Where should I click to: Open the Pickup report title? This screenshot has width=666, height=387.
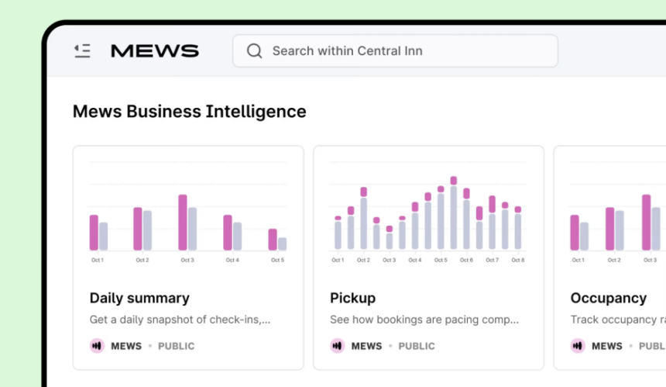(x=352, y=298)
